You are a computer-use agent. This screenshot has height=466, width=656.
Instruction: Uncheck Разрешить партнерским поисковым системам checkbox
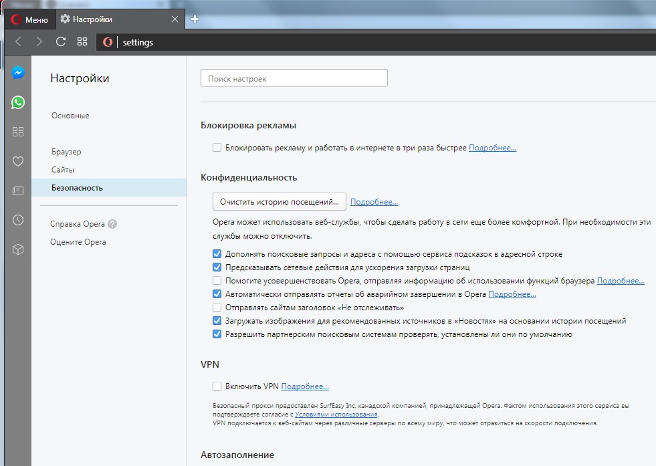point(217,334)
